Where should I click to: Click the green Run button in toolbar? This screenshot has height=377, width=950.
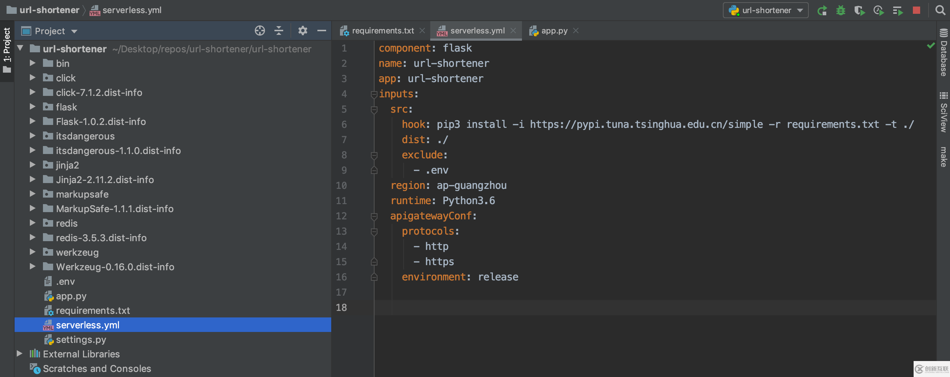[x=822, y=10]
